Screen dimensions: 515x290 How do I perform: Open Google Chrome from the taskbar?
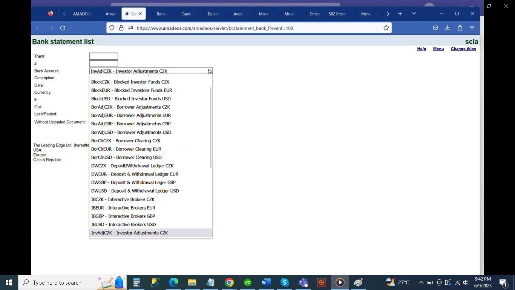229,282
